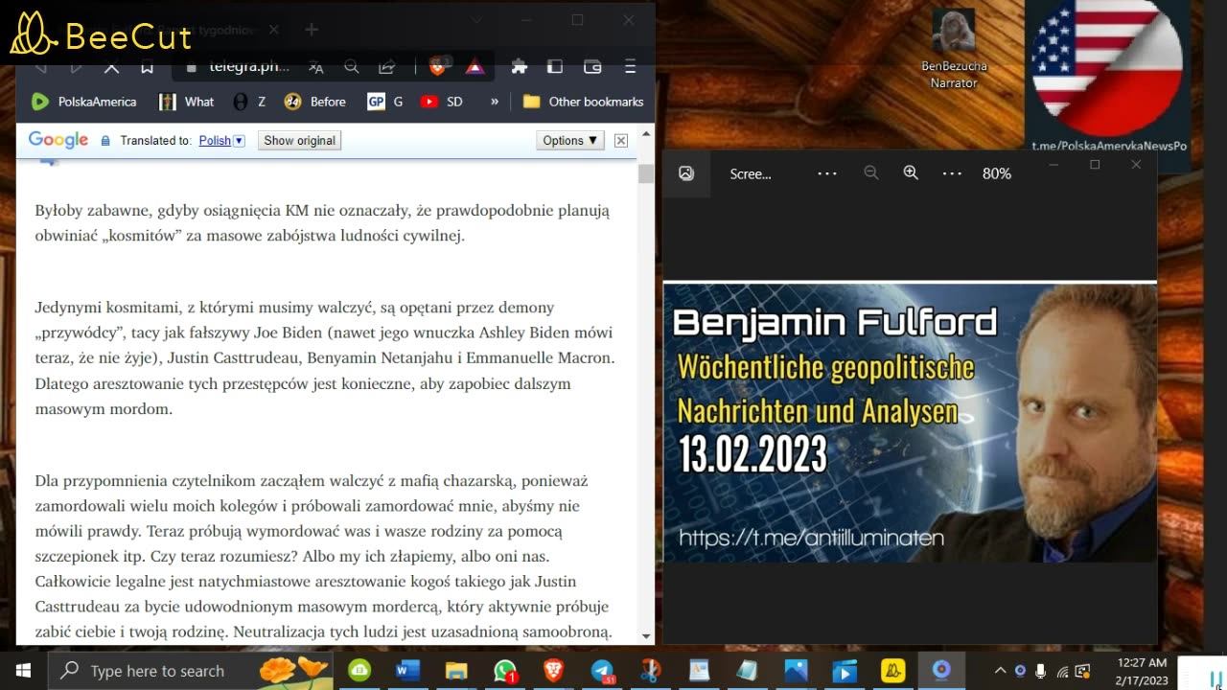Expand hidden bookmarks with the double chevron

coord(495,102)
